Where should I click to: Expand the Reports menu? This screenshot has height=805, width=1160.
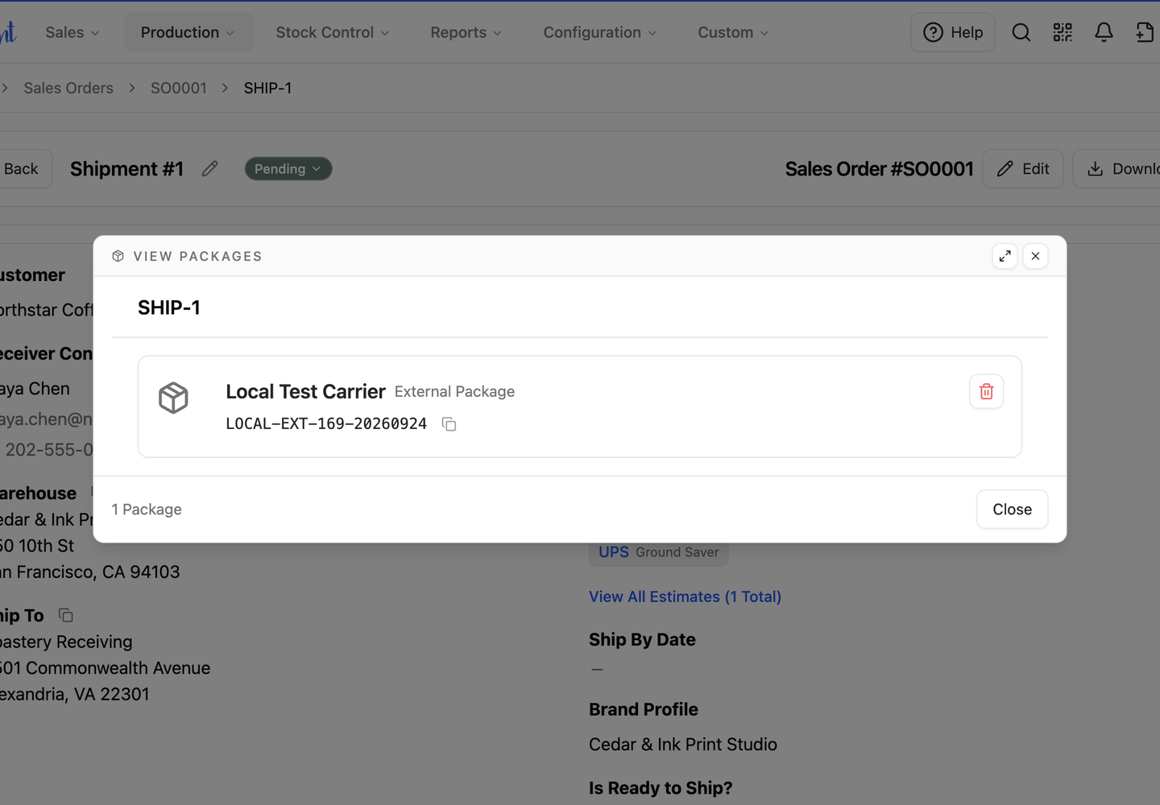466,32
